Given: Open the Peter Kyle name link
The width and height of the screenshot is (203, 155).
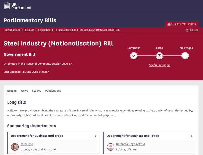Looking at the screenshot, I should pyautogui.click(x=27, y=144).
